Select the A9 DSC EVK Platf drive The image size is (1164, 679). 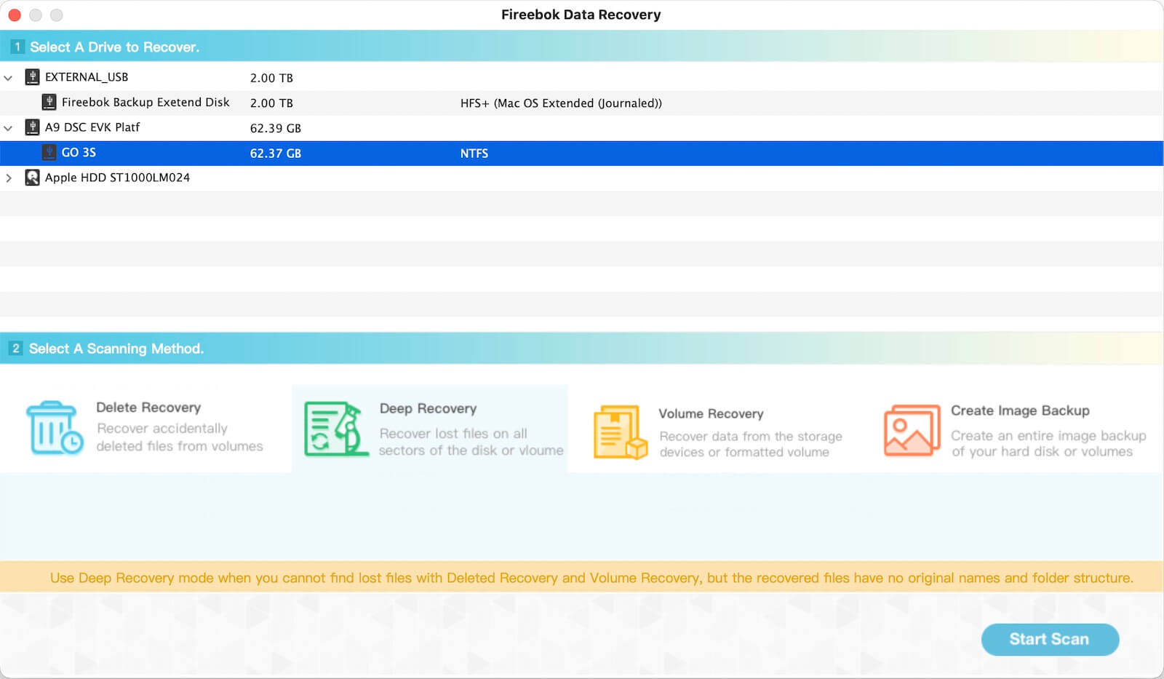point(582,127)
